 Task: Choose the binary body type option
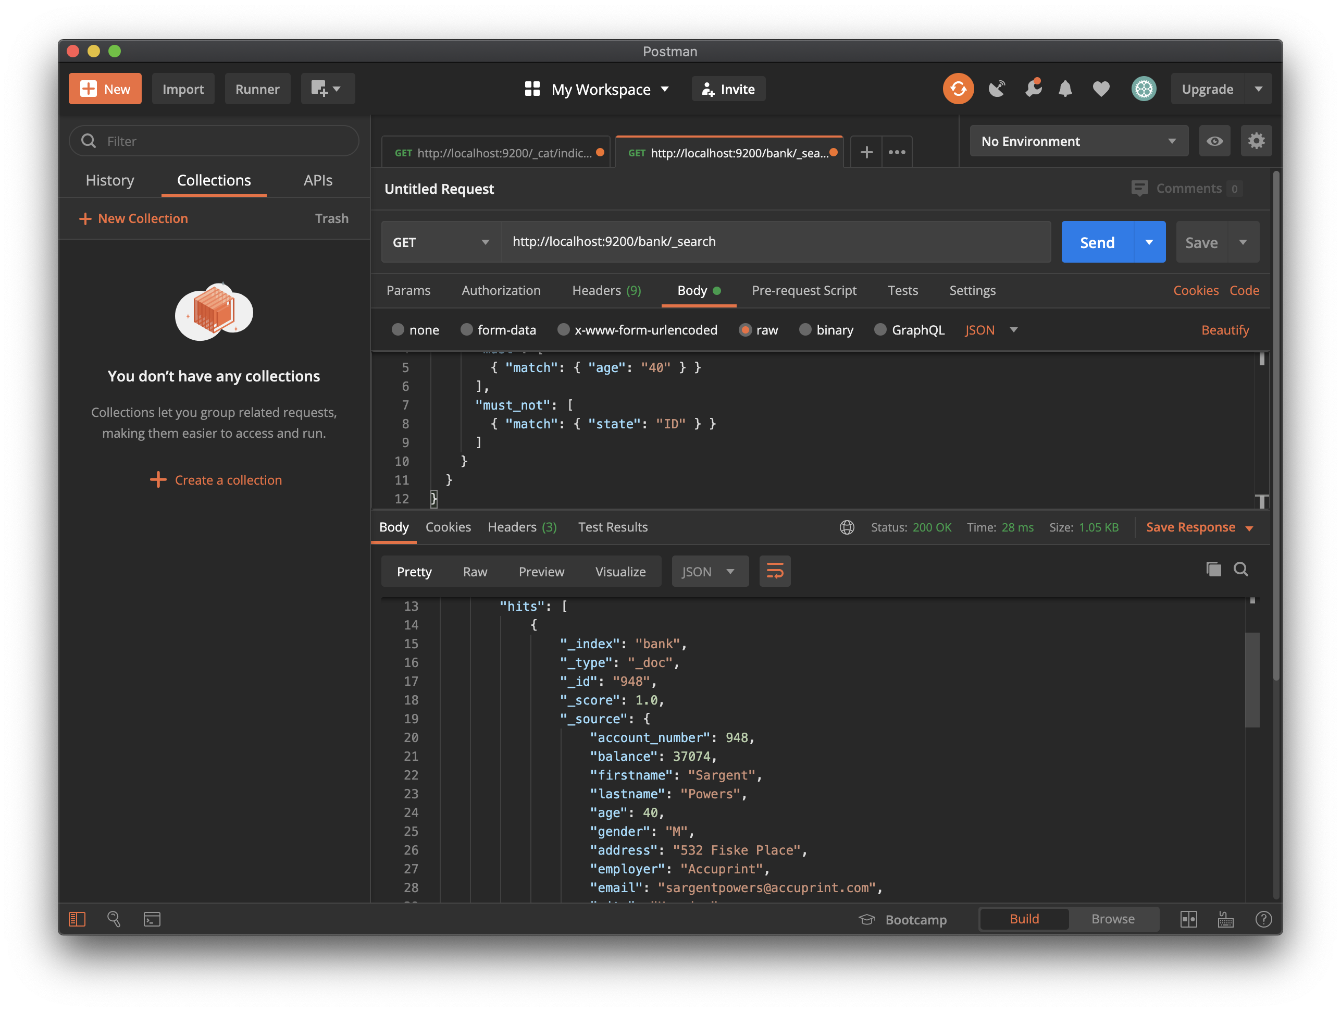click(805, 330)
